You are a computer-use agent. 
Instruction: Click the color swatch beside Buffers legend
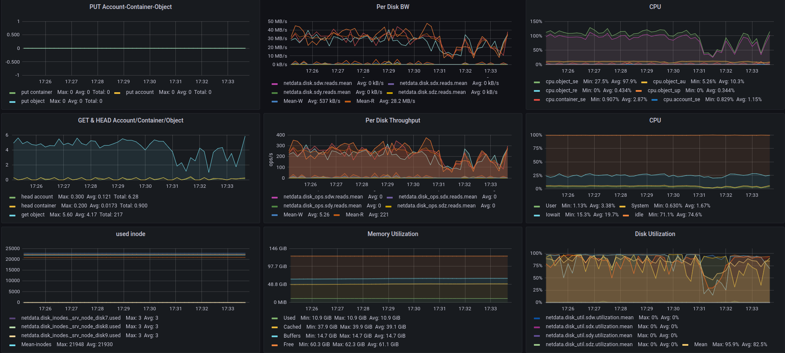tap(275, 336)
